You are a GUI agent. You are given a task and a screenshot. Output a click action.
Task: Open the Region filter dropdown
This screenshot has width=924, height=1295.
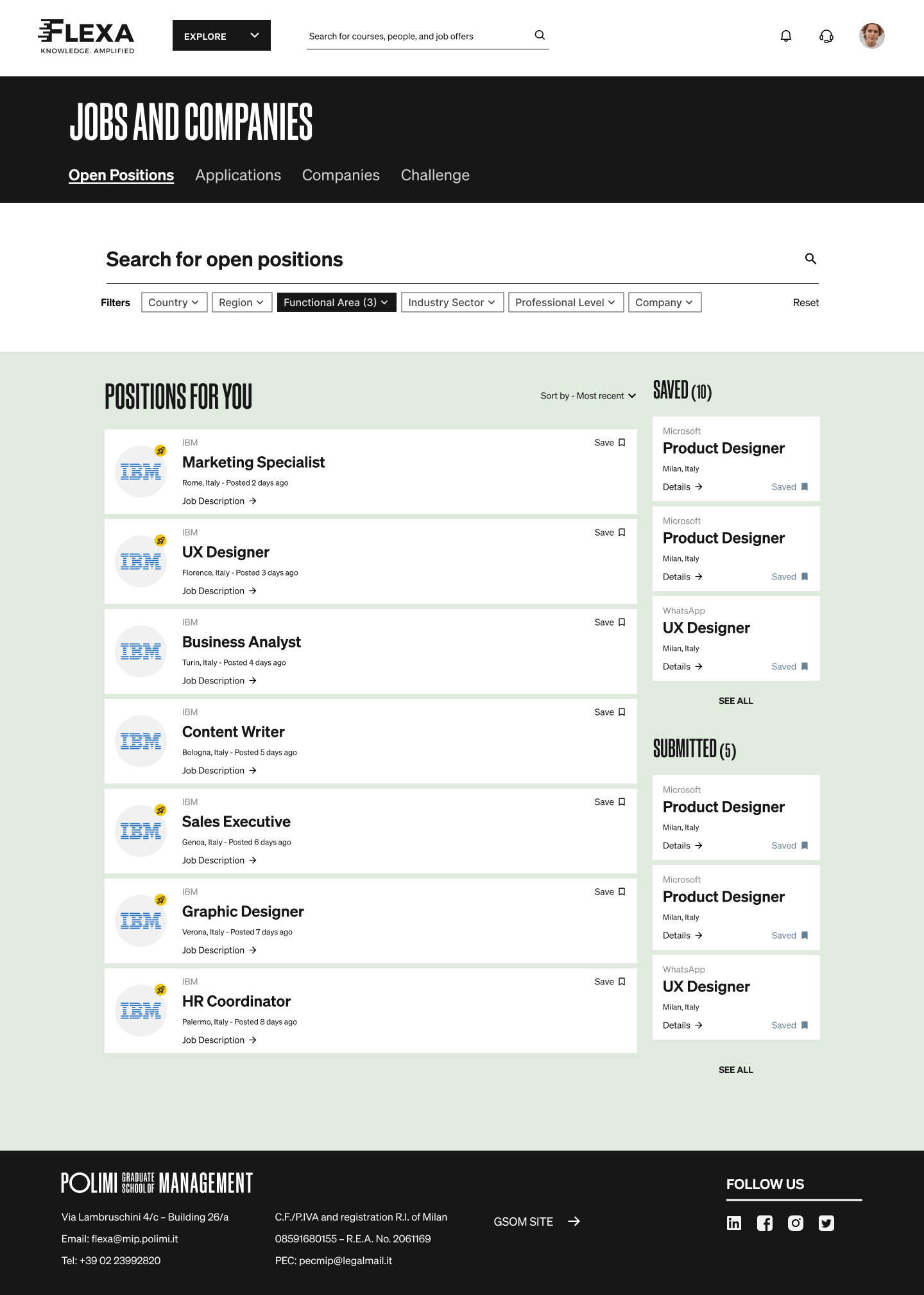point(242,302)
